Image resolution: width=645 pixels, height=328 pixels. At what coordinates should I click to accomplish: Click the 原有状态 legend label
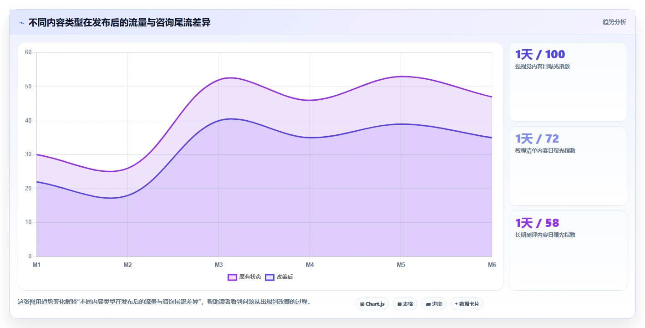point(250,277)
